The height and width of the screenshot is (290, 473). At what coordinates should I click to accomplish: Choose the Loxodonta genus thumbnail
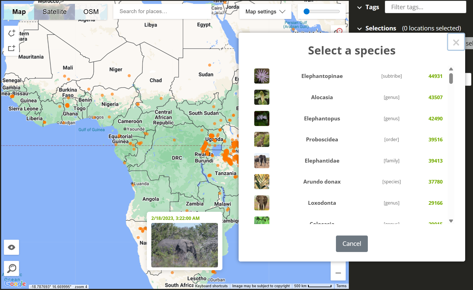(262, 203)
